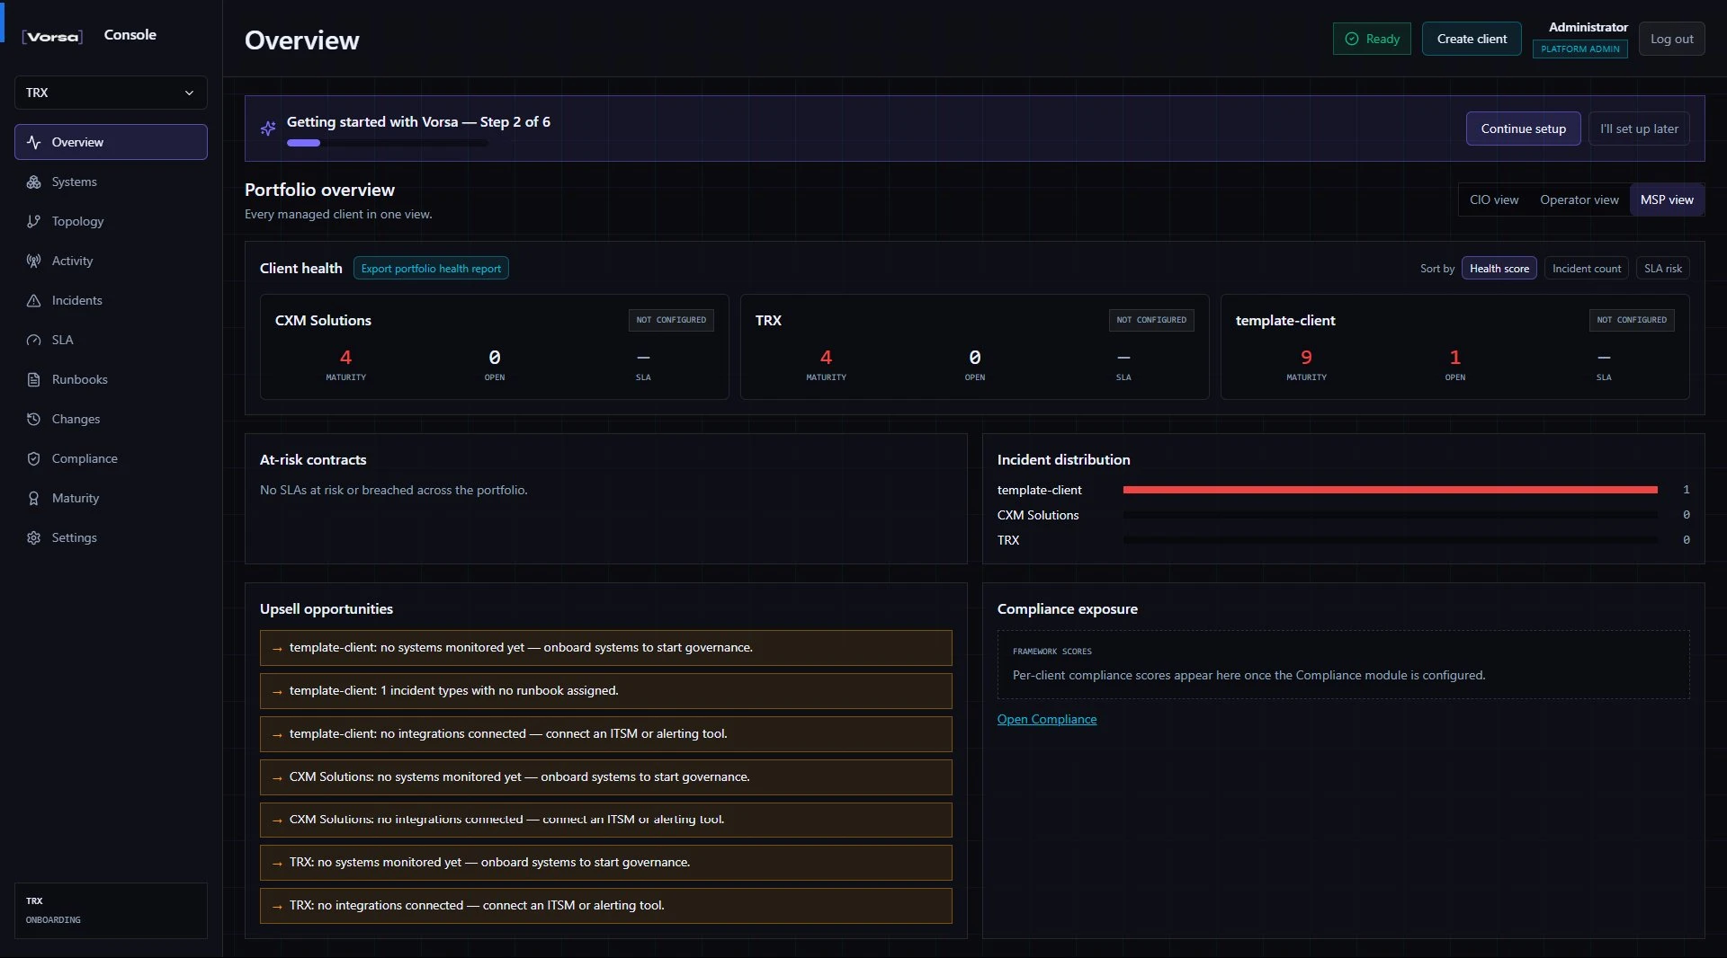Click the Changes history icon
This screenshot has height=958, width=1727.
(34, 419)
